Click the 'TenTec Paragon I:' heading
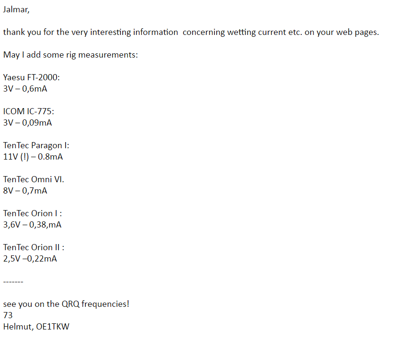 point(36,145)
